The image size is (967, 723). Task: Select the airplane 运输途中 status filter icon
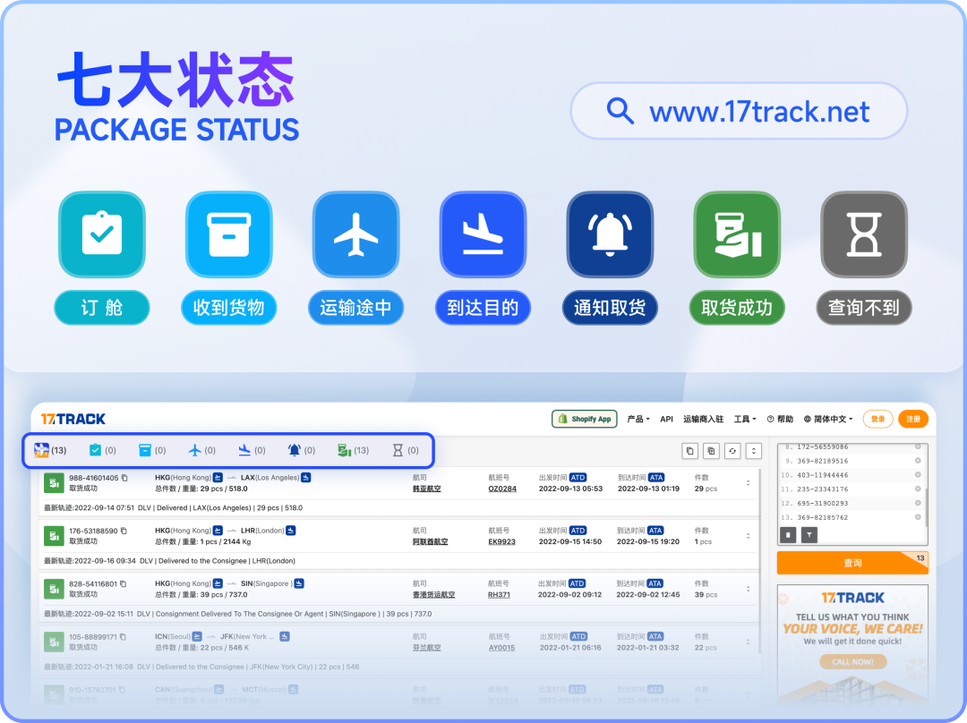click(194, 450)
